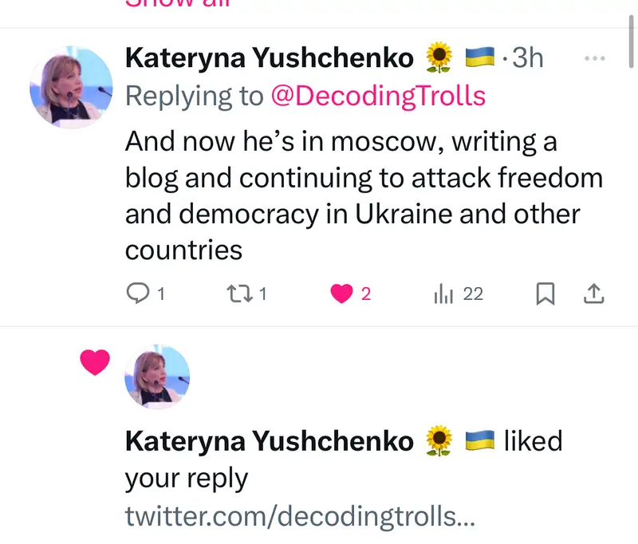
Task: Open the three-dot more options menu
Action: (595, 58)
